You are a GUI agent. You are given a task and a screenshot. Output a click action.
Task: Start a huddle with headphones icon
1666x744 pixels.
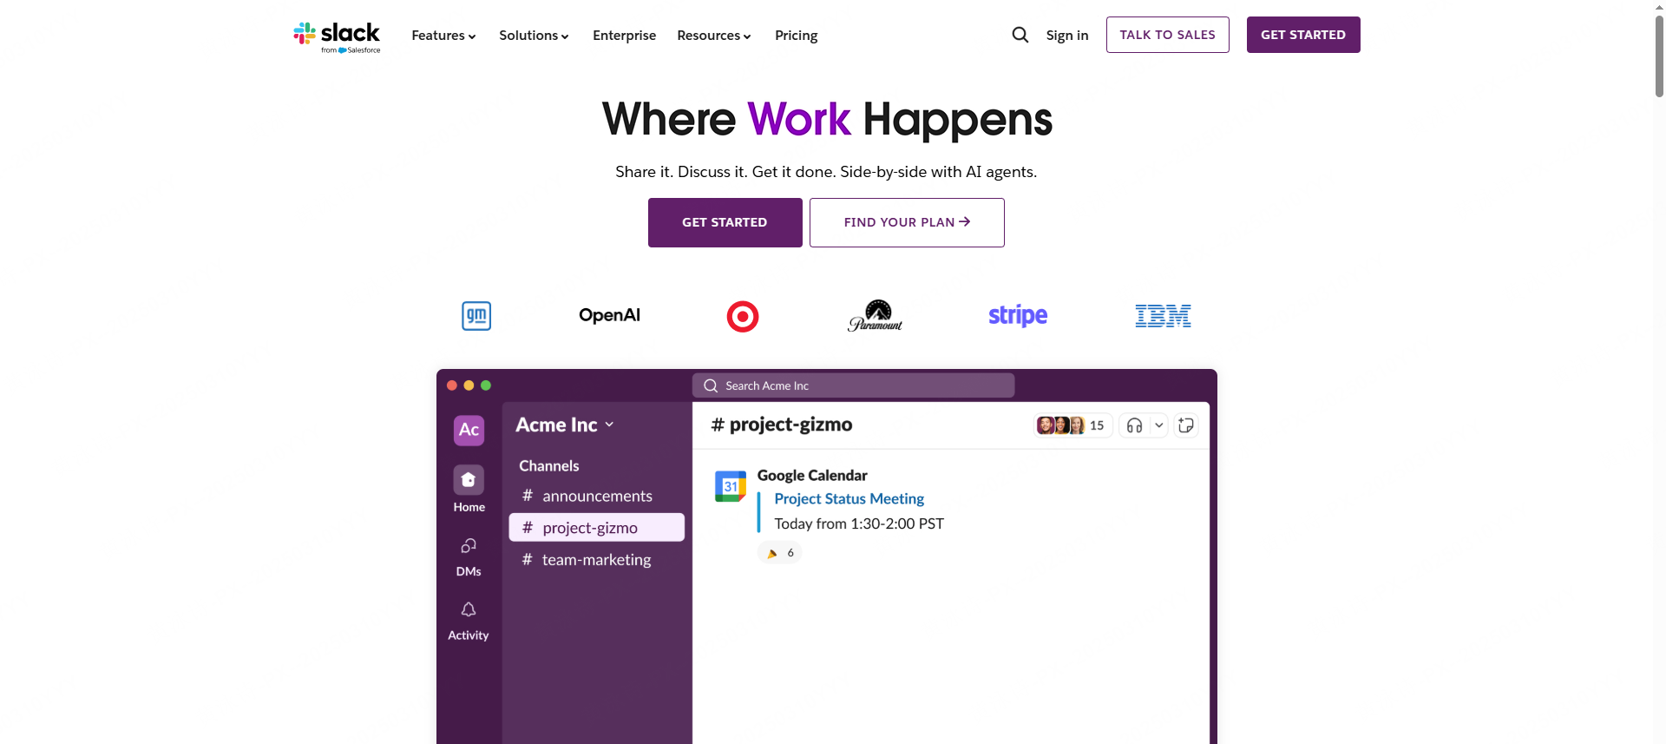pos(1134,425)
